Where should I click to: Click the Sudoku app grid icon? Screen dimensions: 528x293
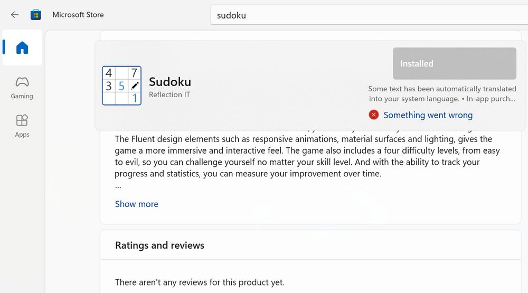click(x=121, y=86)
